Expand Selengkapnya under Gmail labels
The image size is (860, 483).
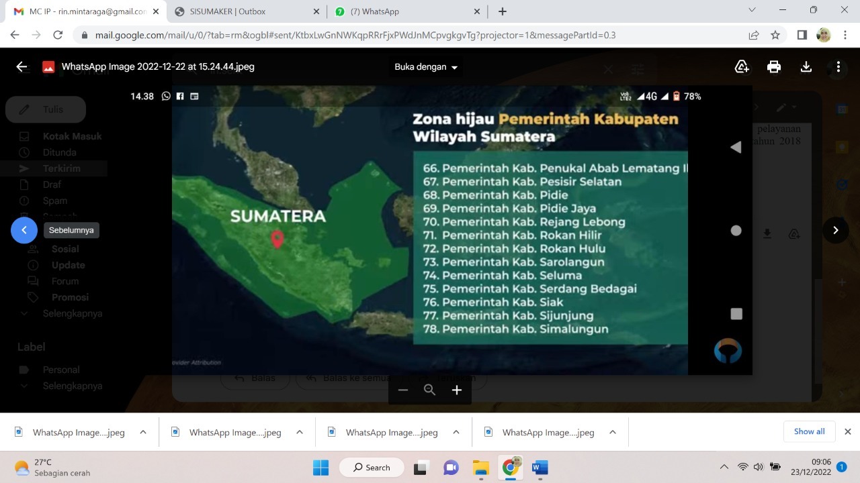tap(73, 386)
